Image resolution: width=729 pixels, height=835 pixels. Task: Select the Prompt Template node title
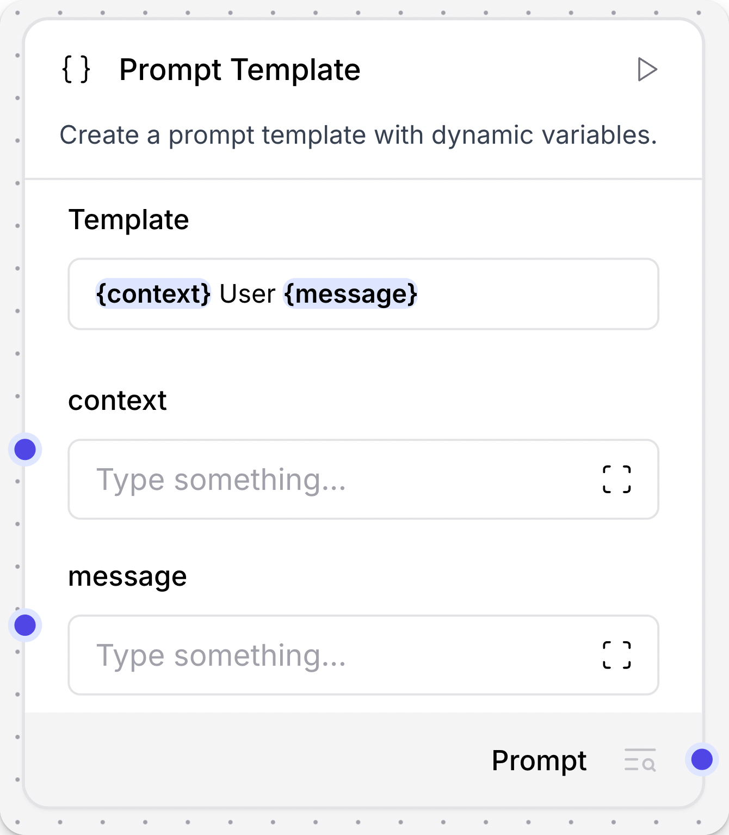click(x=240, y=69)
